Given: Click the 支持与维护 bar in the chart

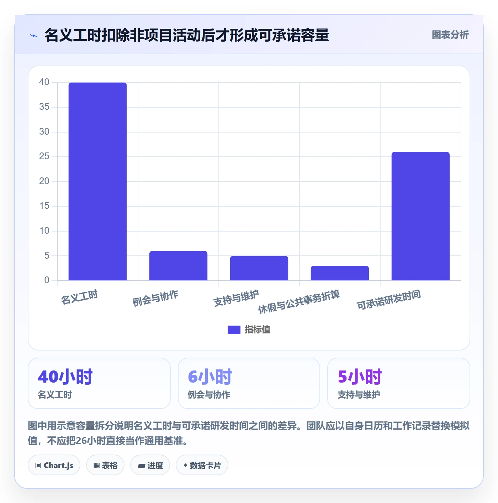Looking at the screenshot, I should [x=259, y=268].
